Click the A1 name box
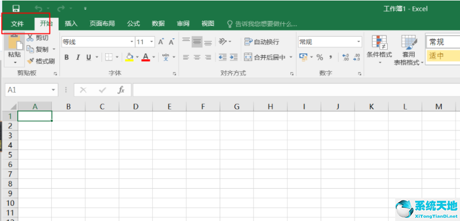Viewport: 460px width, 221px height. tap(31, 90)
